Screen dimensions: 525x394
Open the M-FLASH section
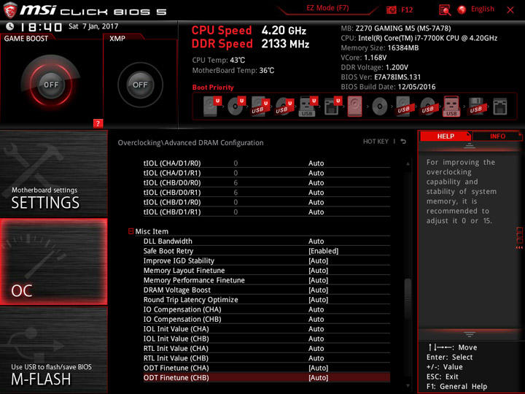[x=53, y=349]
